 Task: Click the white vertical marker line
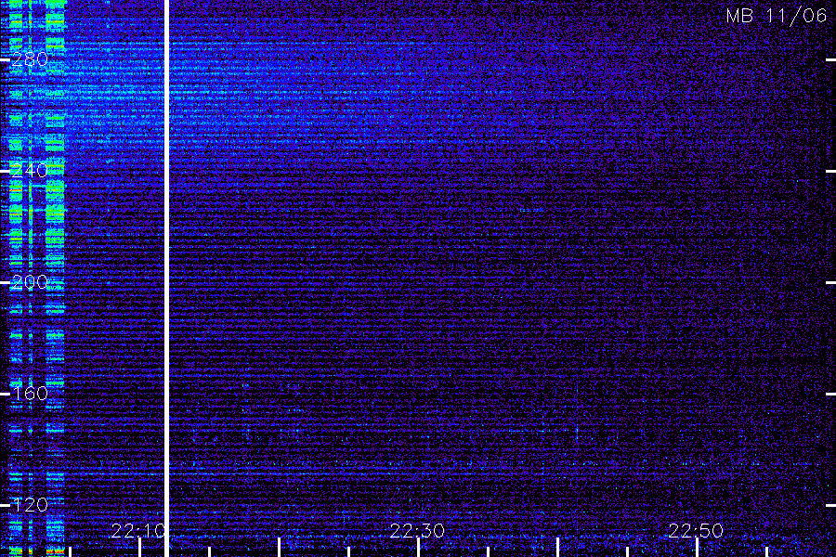coord(166,278)
